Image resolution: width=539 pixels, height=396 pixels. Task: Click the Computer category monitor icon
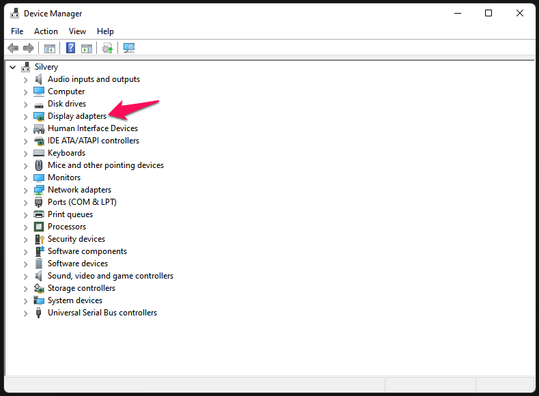[x=39, y=91]
